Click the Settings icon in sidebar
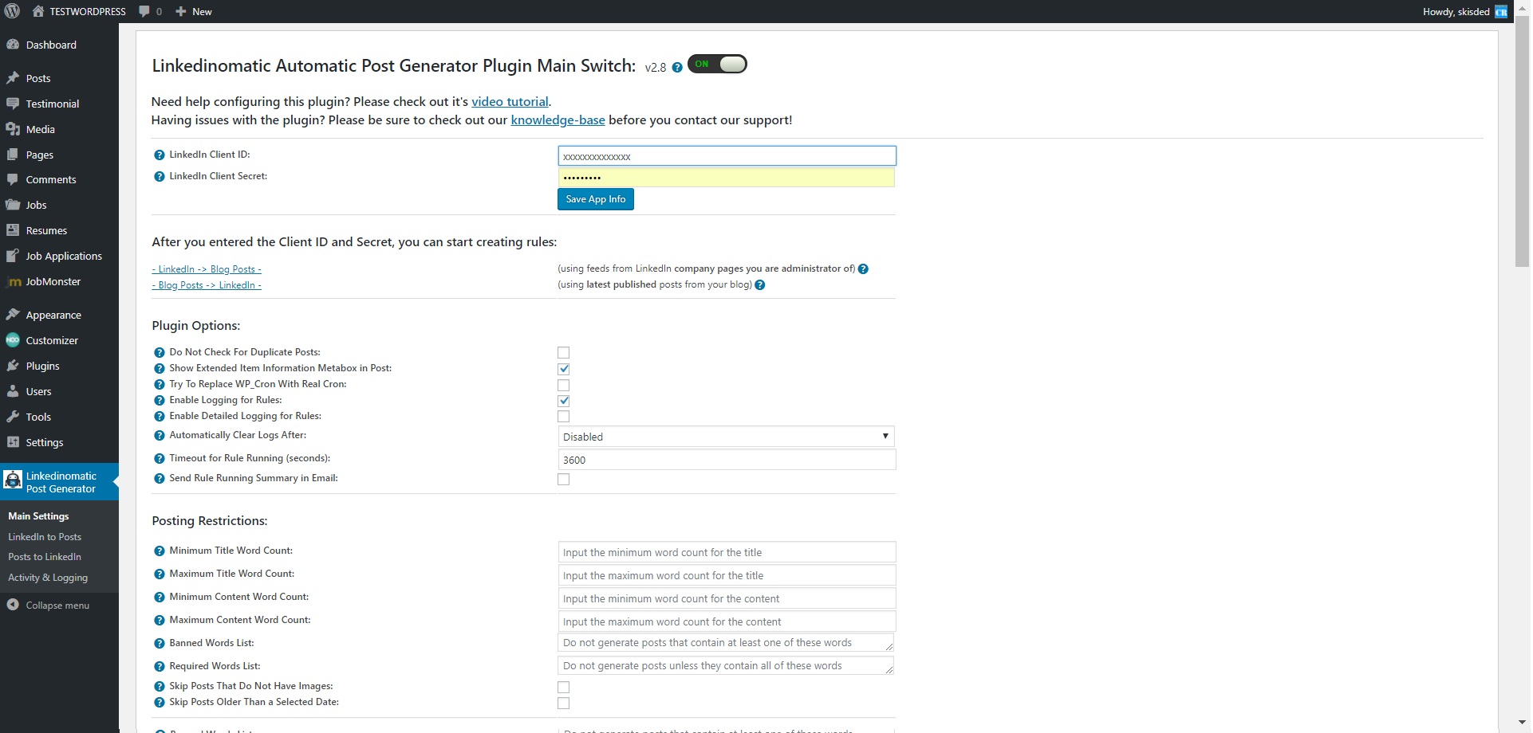Image resolution: width=1533 pixels, height=733 pixels. 13,442
